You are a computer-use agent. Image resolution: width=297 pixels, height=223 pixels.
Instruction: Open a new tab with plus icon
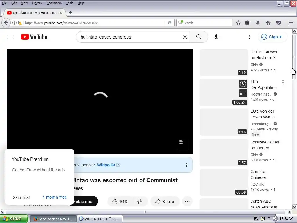point(70,13)
